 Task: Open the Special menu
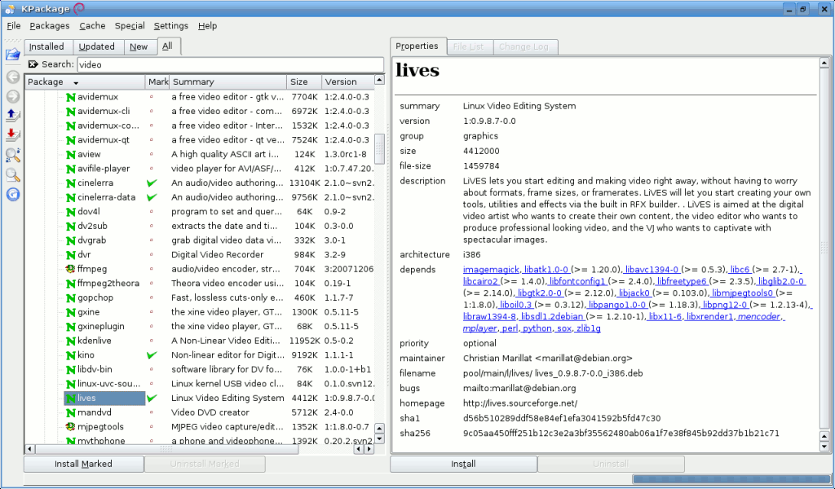(130, 25)
